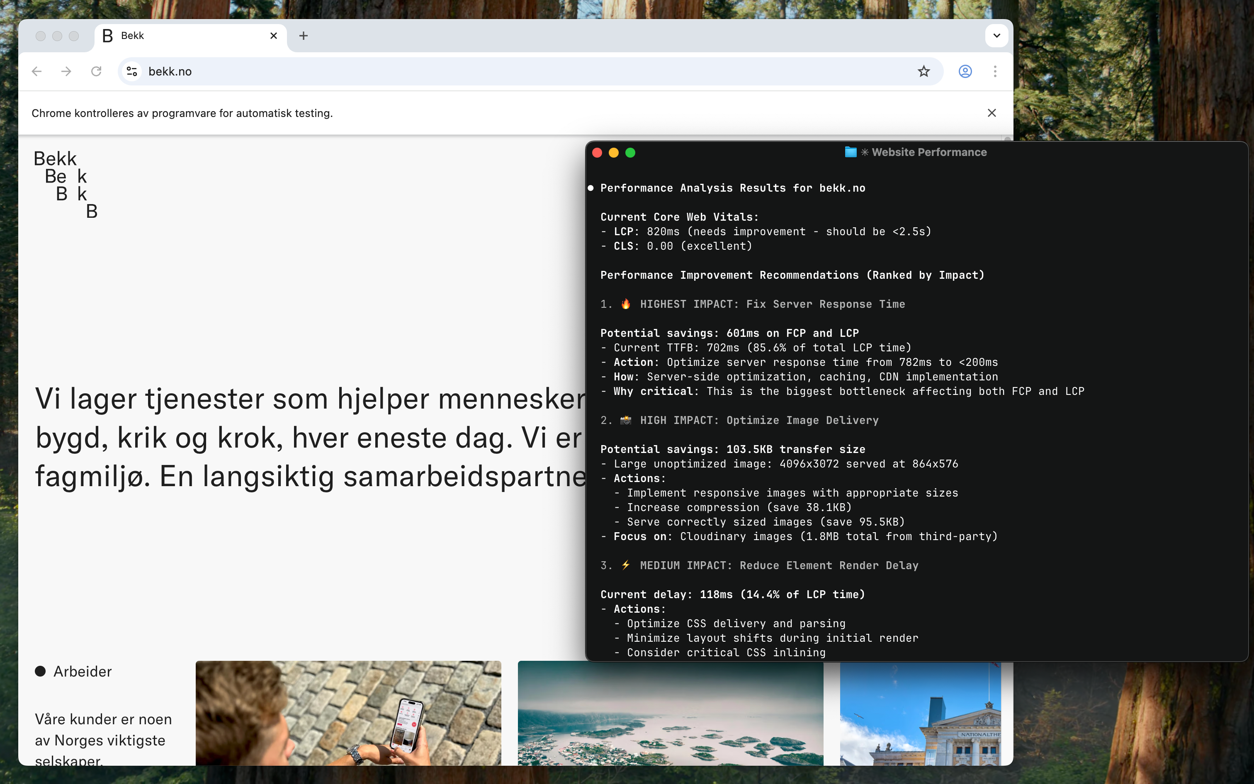Image resolution: width=1254 pixels, height=784 pixels.
Task: Dismiss the automated testing notification bar
Action: coord(992,113)
